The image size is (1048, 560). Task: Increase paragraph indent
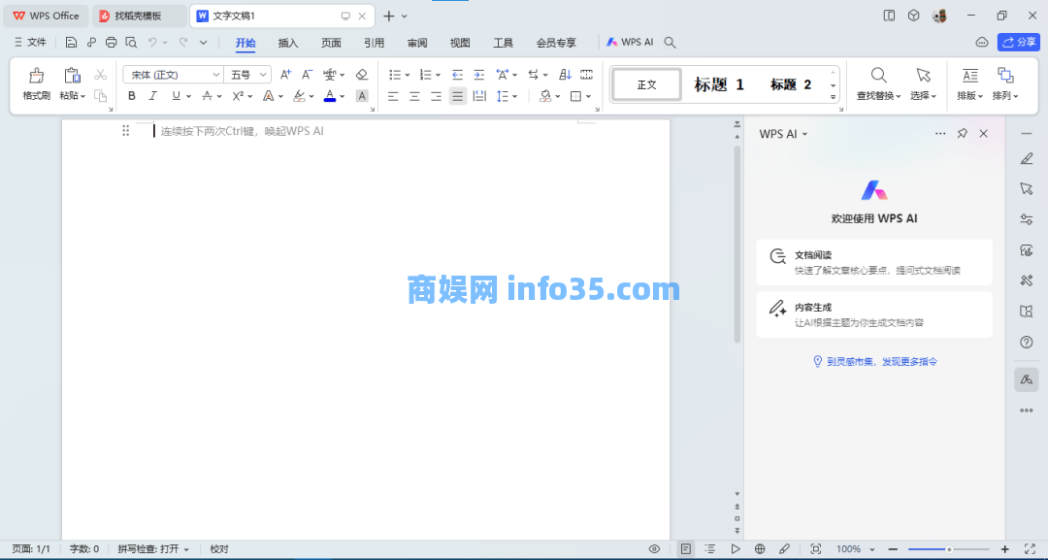[x=478, y=74]
